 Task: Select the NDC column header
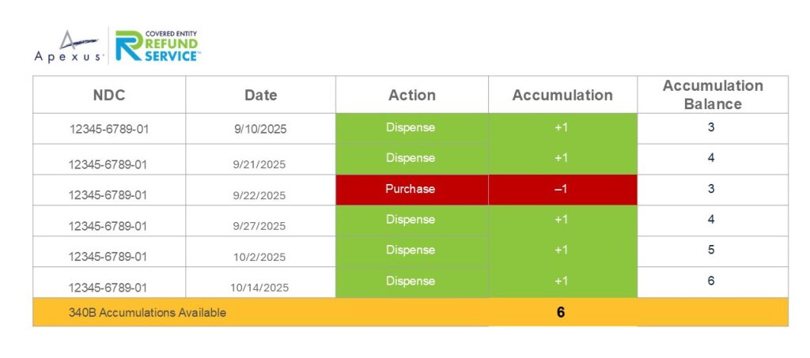click(x=109, y=95)
